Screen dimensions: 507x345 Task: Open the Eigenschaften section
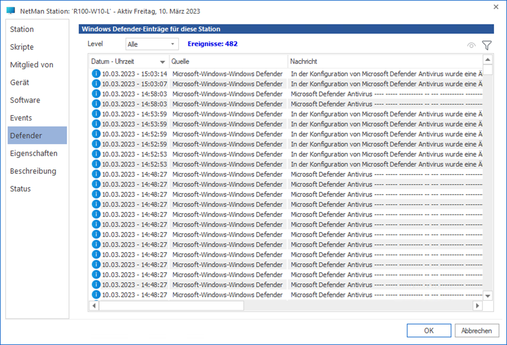pyautogui.click(x=33, y=153)
